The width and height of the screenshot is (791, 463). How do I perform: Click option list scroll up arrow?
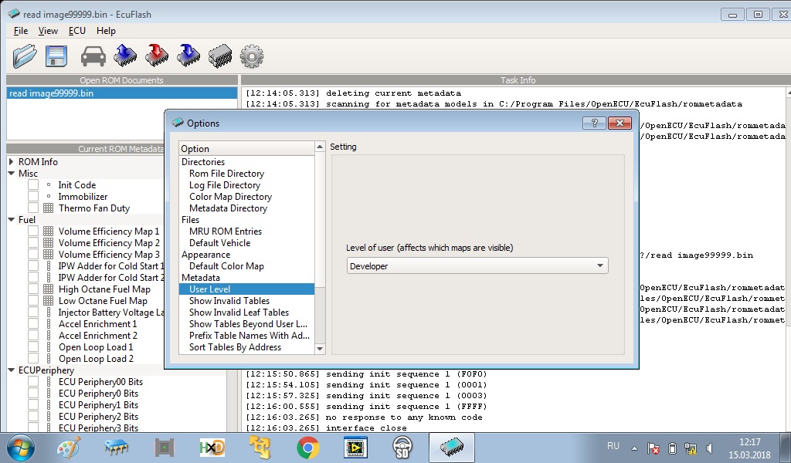(319, 147)
